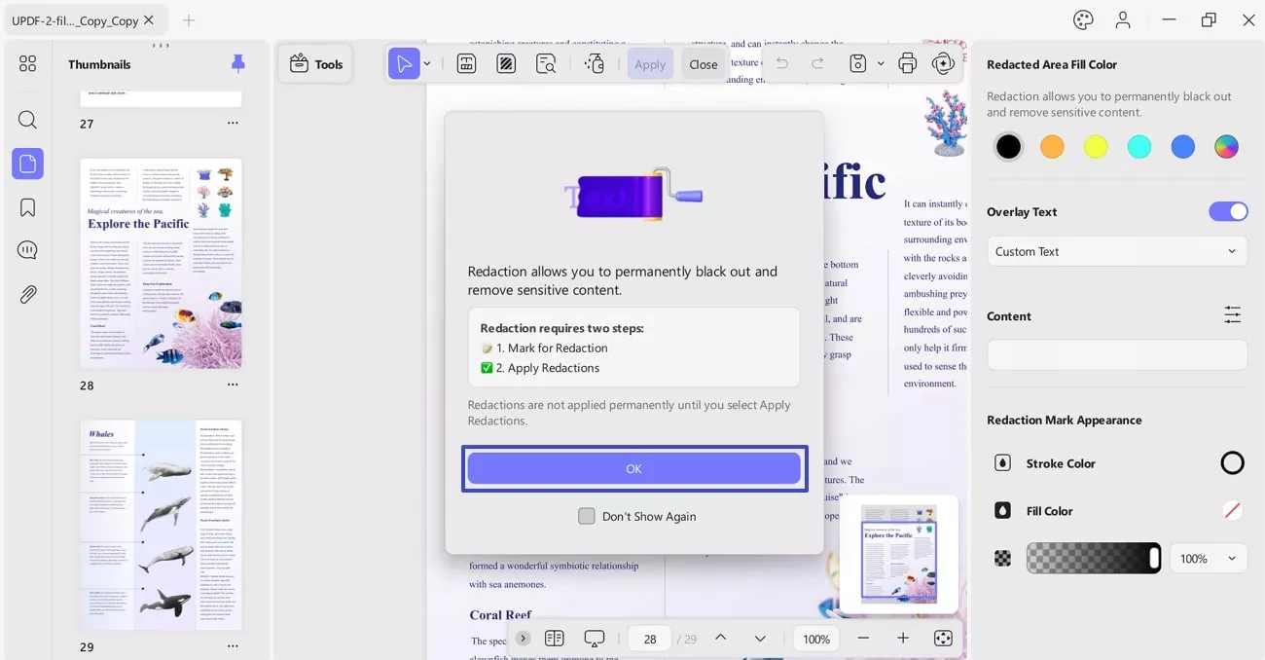Pin the Thumbnails panel
Viewport: 1265px width, 660px height.
[238, 64]
